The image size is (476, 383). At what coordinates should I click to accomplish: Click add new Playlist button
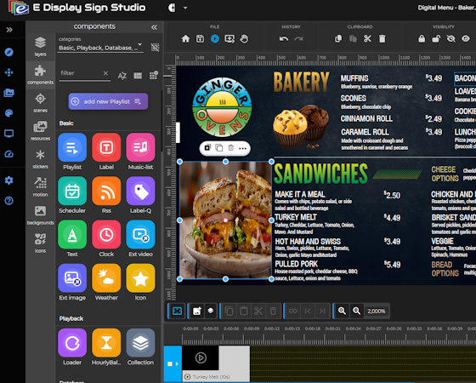click(x=108, y=101)
